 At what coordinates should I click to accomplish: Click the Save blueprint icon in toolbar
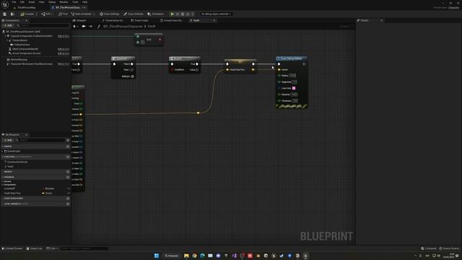coord(5,14)
